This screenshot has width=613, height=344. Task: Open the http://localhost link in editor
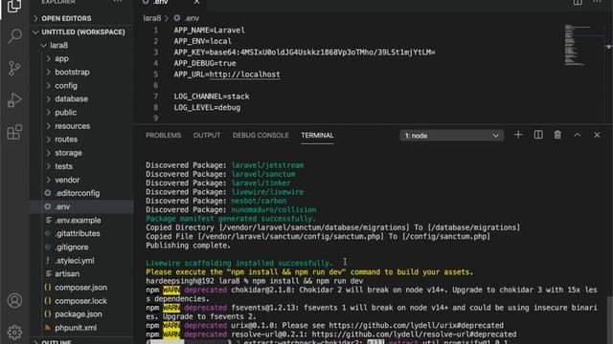(245, 75)
